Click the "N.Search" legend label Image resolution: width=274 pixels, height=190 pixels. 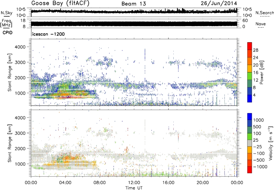264,13
